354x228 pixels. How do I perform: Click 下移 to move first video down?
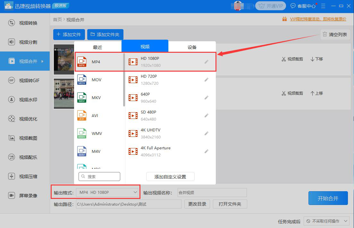pyautogui.click(x=317, y=59)
